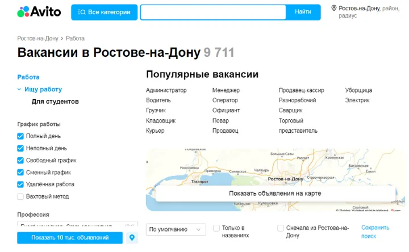409x252 pixels.
Task: Show listings on the map
Action: (275, 194)
